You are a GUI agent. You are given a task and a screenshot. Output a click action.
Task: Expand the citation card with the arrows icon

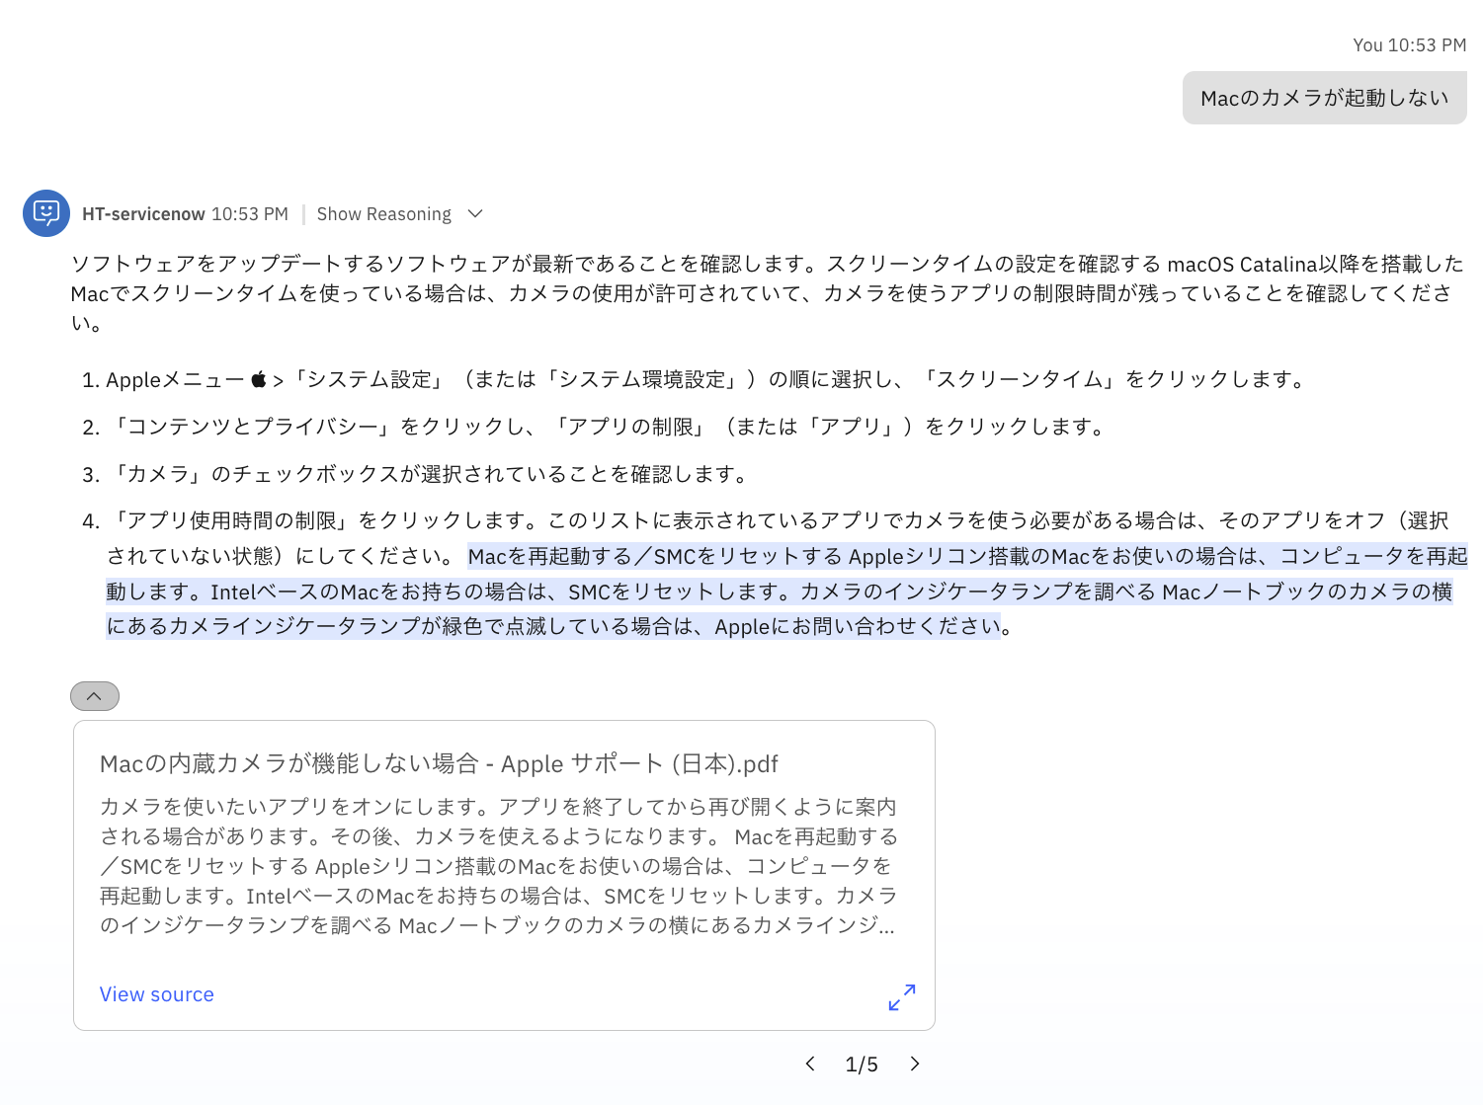[901, 997]
